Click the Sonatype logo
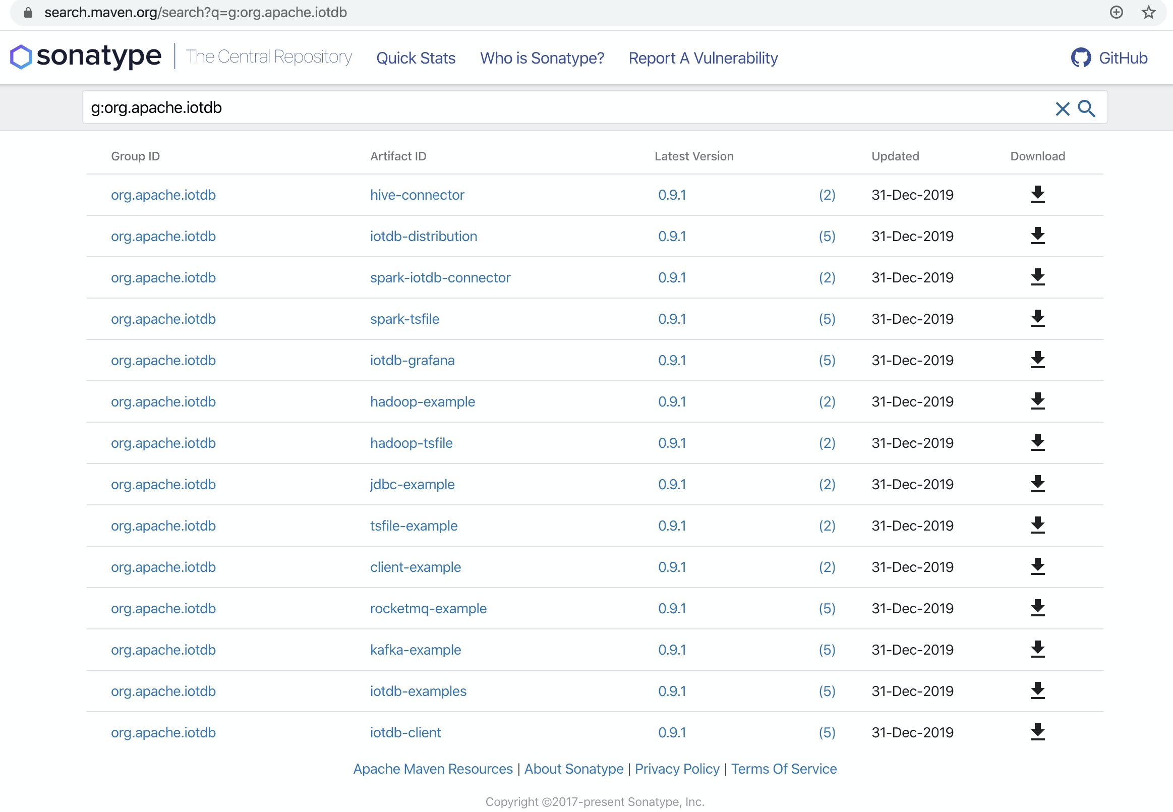1173x812 pixels. pos(85,56)
